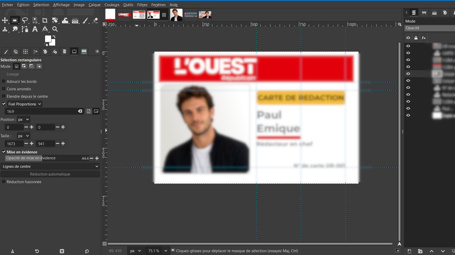Set replace selection mode button
Screen dimensions: 455x255
tap(16, 67)
